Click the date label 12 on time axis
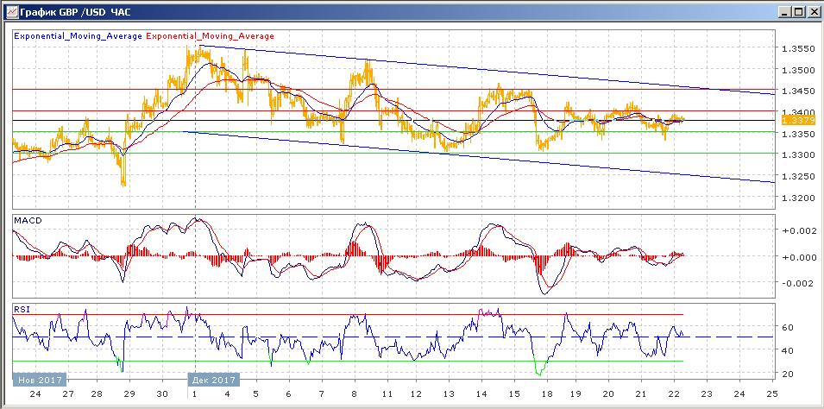824x409 pixels. (415, 394)
